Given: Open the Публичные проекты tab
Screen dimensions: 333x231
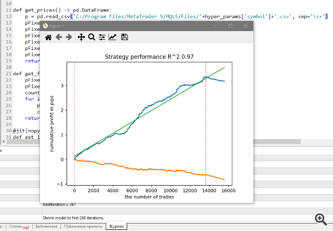Looking at the screenshot, I should point(83,226).
